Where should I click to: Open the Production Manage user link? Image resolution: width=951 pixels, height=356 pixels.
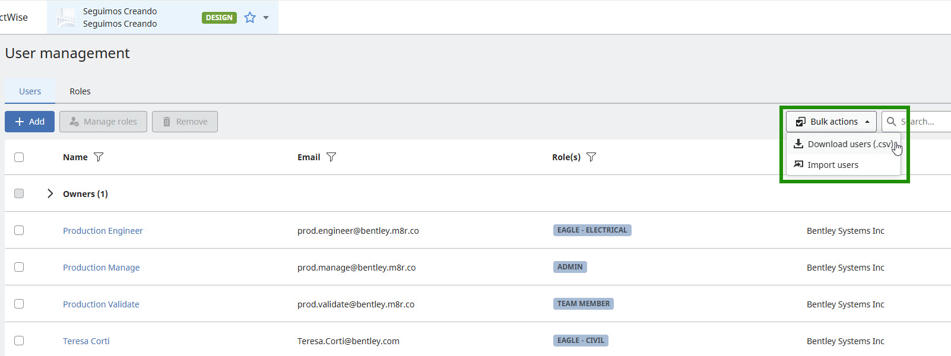click(x=102, y=268)
